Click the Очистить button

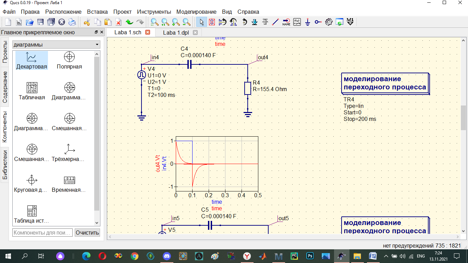[x=87, y=233]
